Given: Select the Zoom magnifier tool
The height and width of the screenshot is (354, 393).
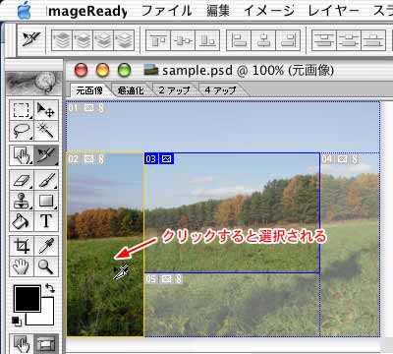Looking at the screenshot, I should click(46, 266).
